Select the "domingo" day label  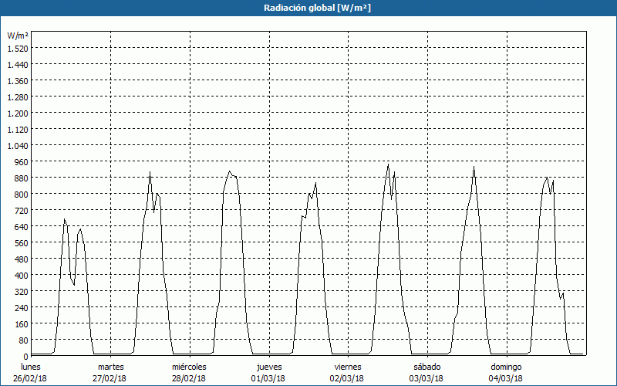click(x=507, y=367)
